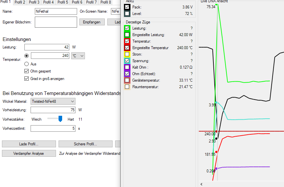Select the Aus temperature radio button
Image resolution: width=284 pixels, height=187 pixels.
[x=27, y=64]
